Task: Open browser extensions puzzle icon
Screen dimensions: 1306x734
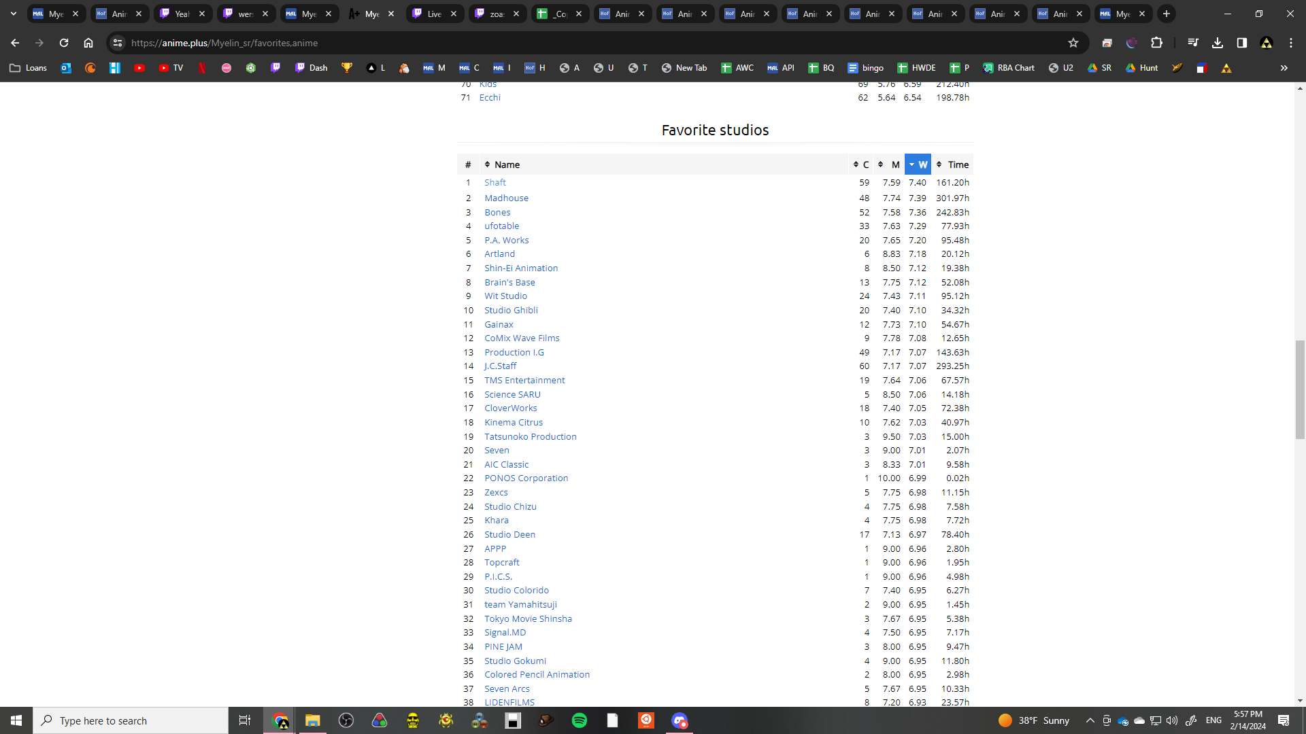Action: coord(1156,43)
